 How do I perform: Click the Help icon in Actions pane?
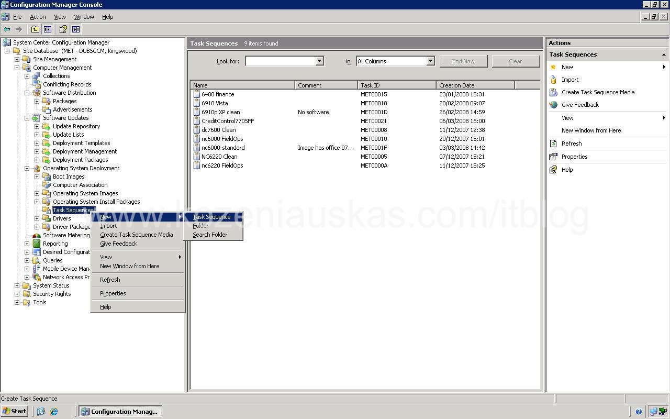click(x=553, y=170)
